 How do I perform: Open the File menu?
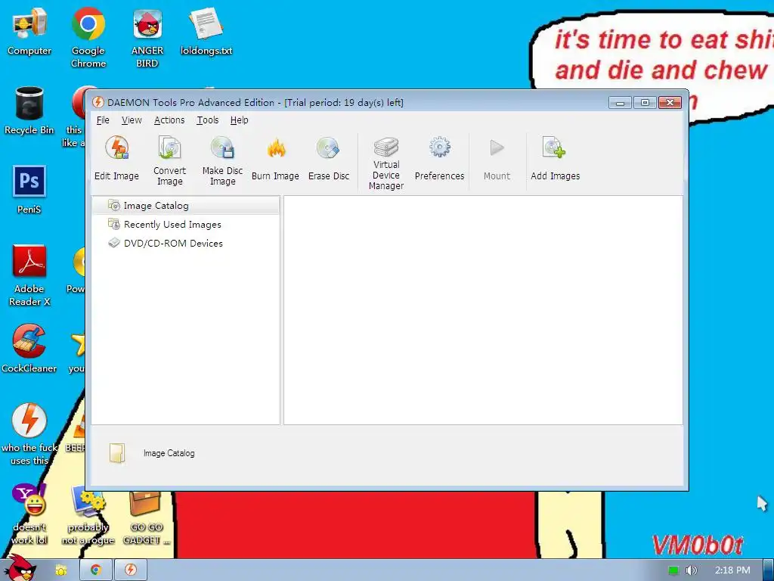pyautogui.click(x=103, y=120)
